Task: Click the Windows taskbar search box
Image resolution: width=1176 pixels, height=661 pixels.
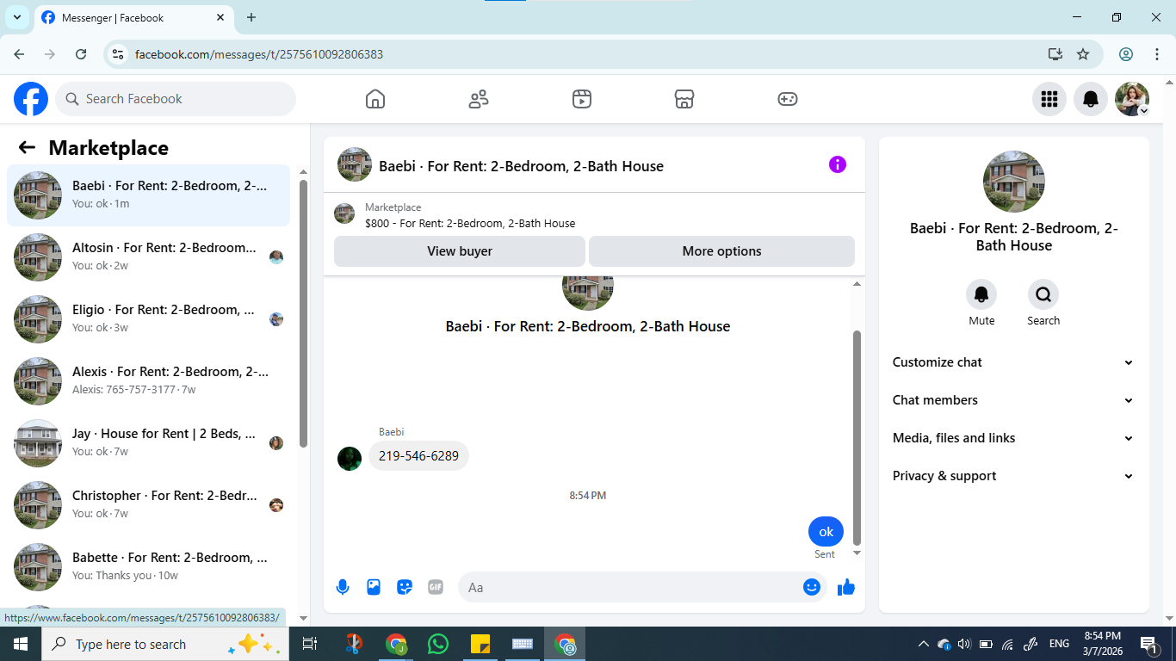Action: pos(164,644)
